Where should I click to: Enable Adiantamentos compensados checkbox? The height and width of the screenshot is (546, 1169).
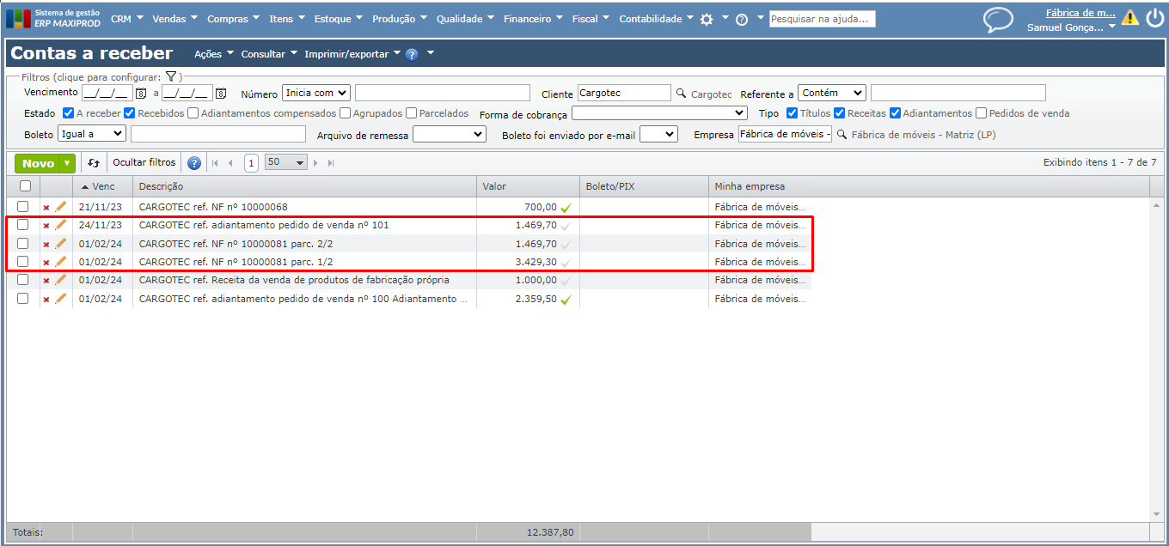[x=193, y=113]
